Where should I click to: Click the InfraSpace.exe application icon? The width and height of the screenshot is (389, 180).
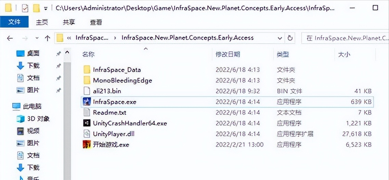87,101
